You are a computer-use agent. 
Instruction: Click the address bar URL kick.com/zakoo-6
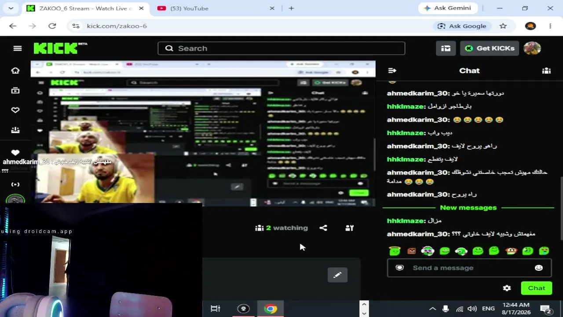point(117,26)
